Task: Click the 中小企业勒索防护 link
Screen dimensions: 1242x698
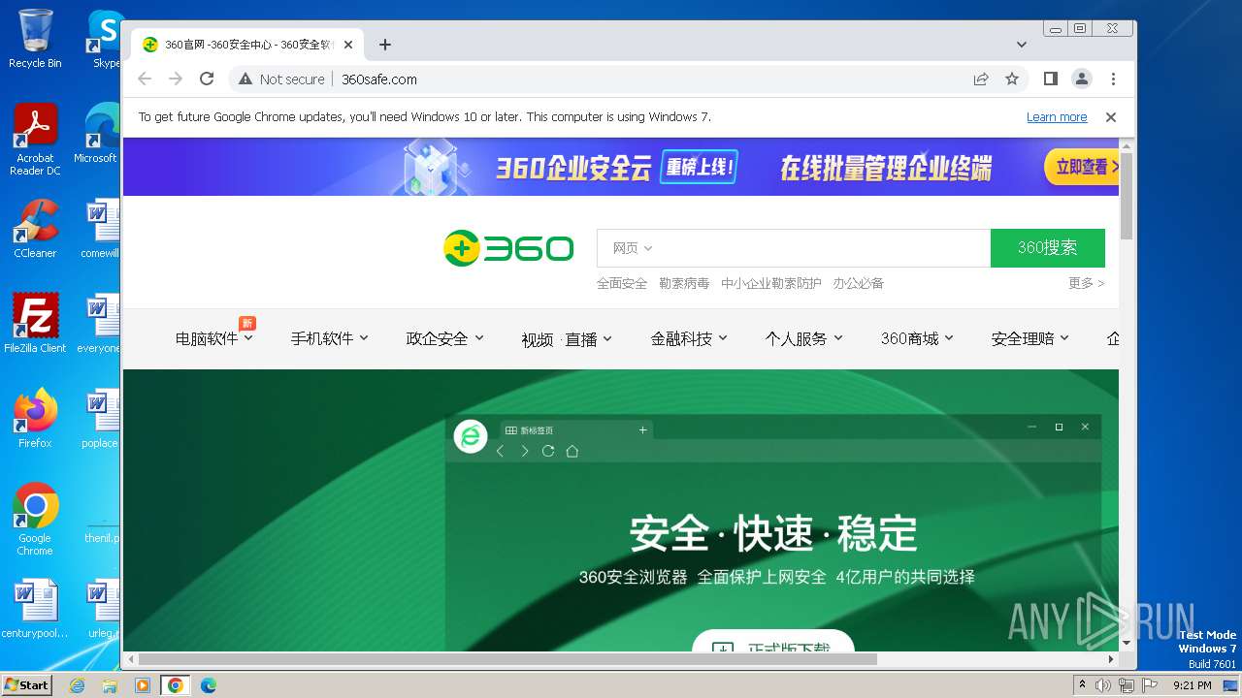Action: click(771, 283)
